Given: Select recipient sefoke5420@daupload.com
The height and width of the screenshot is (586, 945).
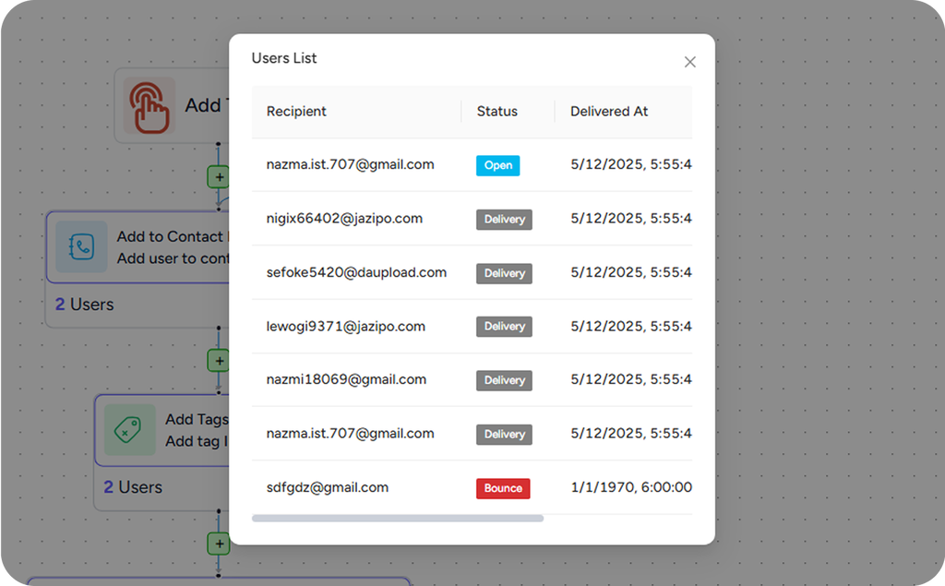Looking at the screenshot, I should coord(356,272).
